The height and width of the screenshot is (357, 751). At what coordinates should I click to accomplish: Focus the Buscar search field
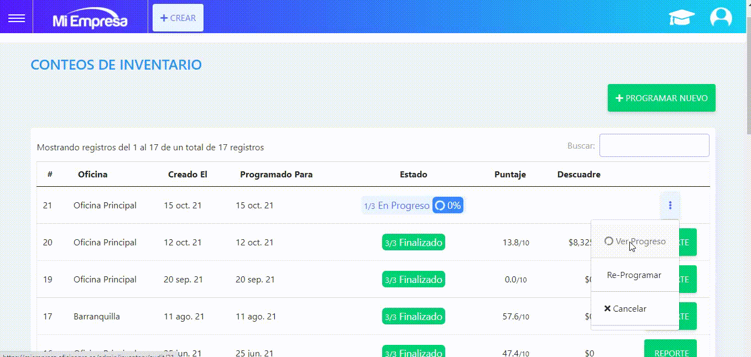tap(654, 145)
